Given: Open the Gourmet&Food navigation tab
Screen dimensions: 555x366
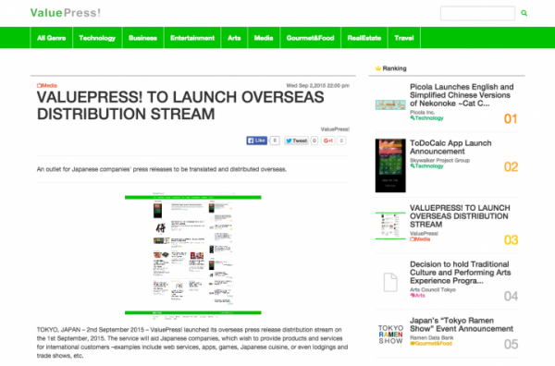Looking at the screenshot, I should (310, 38).
